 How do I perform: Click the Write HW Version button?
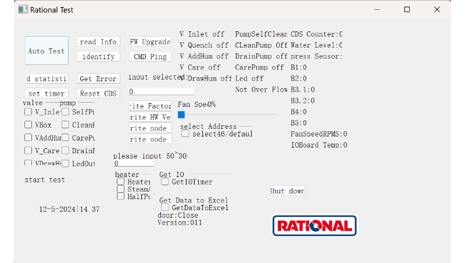[150, 117]
